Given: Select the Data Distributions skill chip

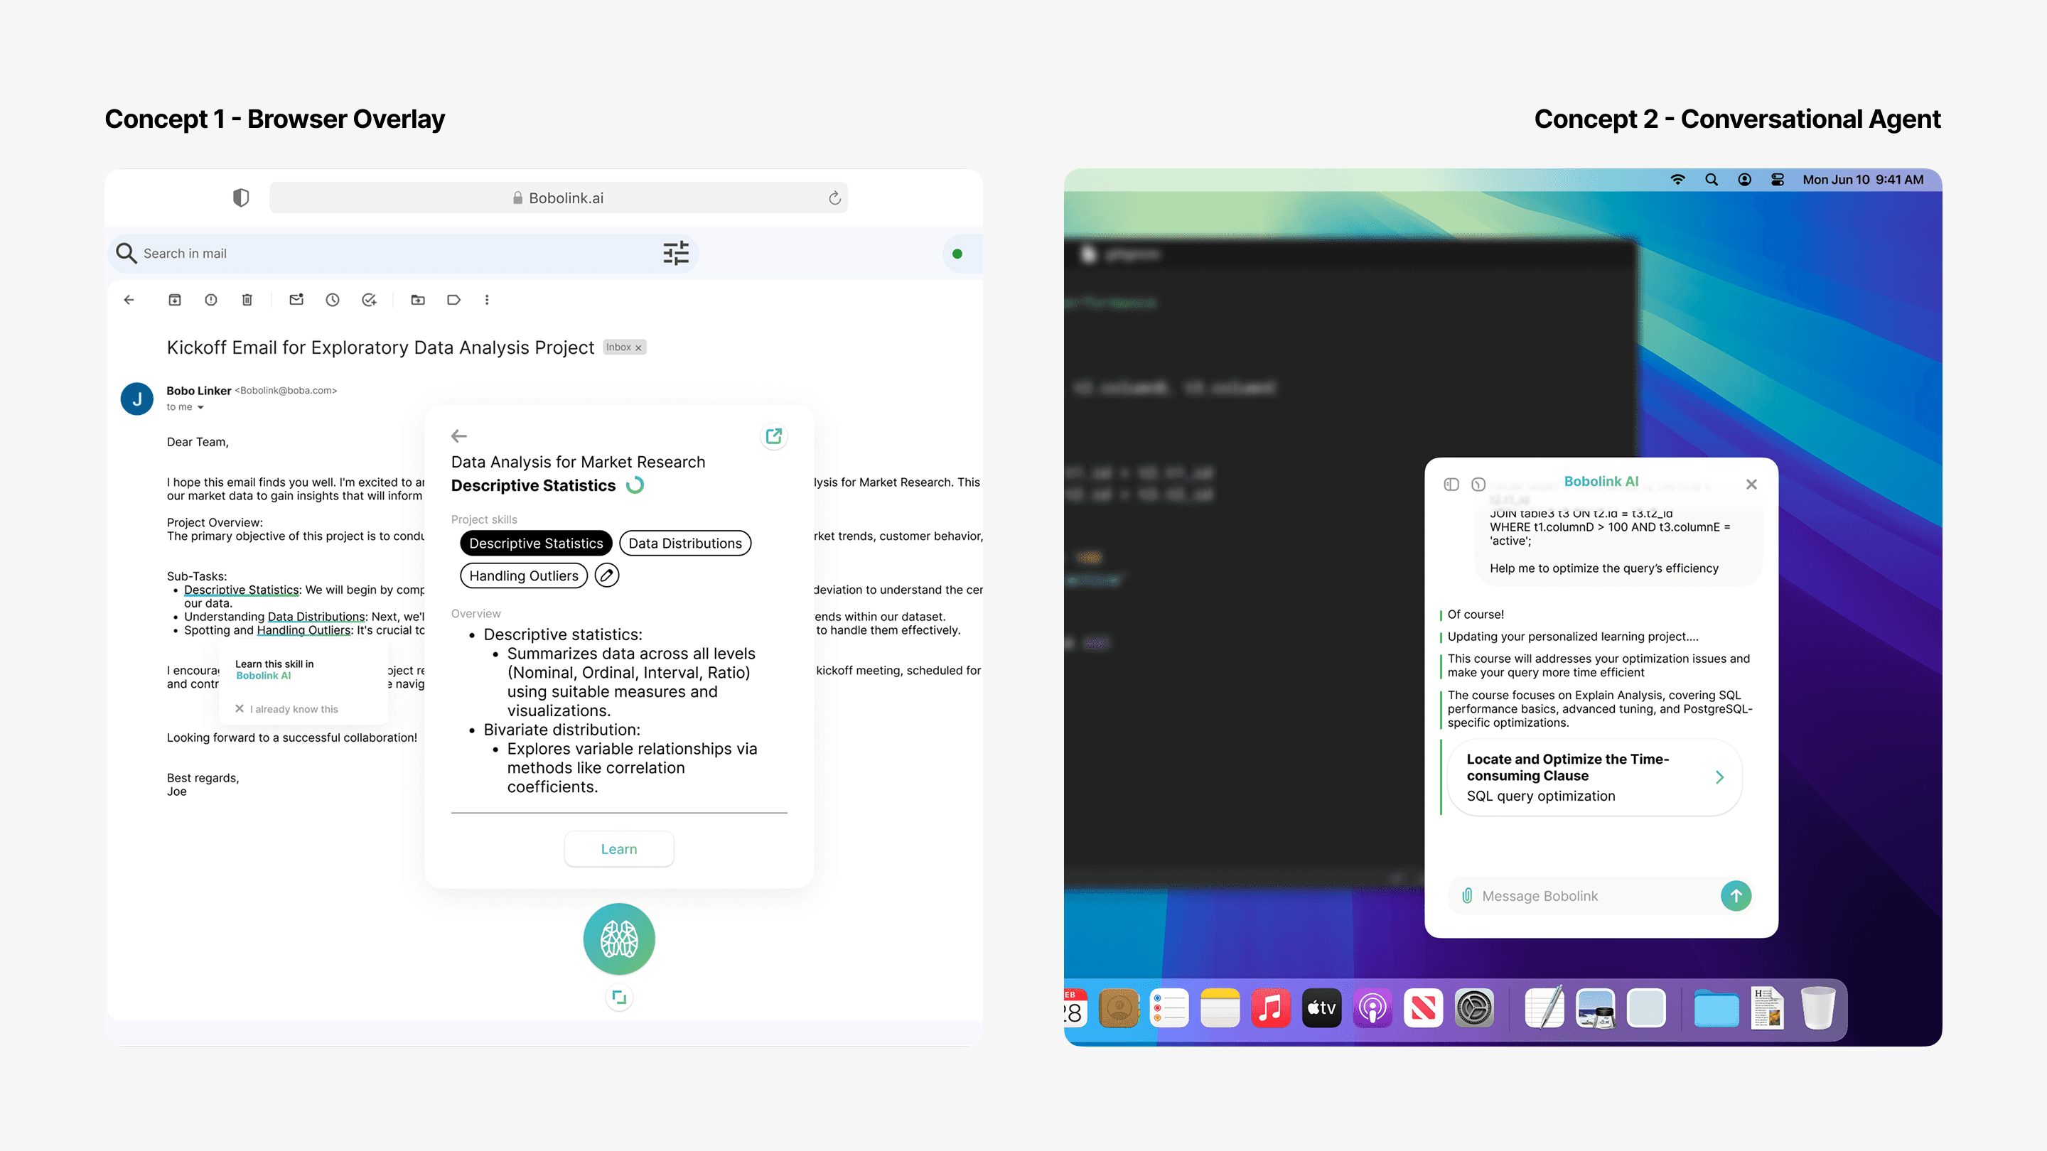Looking at the screenshot, I should point(684,544).
